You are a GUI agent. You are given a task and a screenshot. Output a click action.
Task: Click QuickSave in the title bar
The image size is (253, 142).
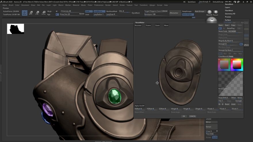point(191,2)
